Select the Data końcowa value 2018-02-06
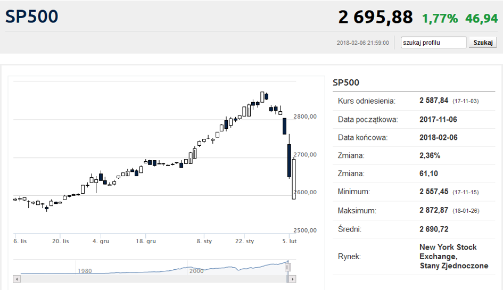 pyautogui.click(x=438, y=137)
